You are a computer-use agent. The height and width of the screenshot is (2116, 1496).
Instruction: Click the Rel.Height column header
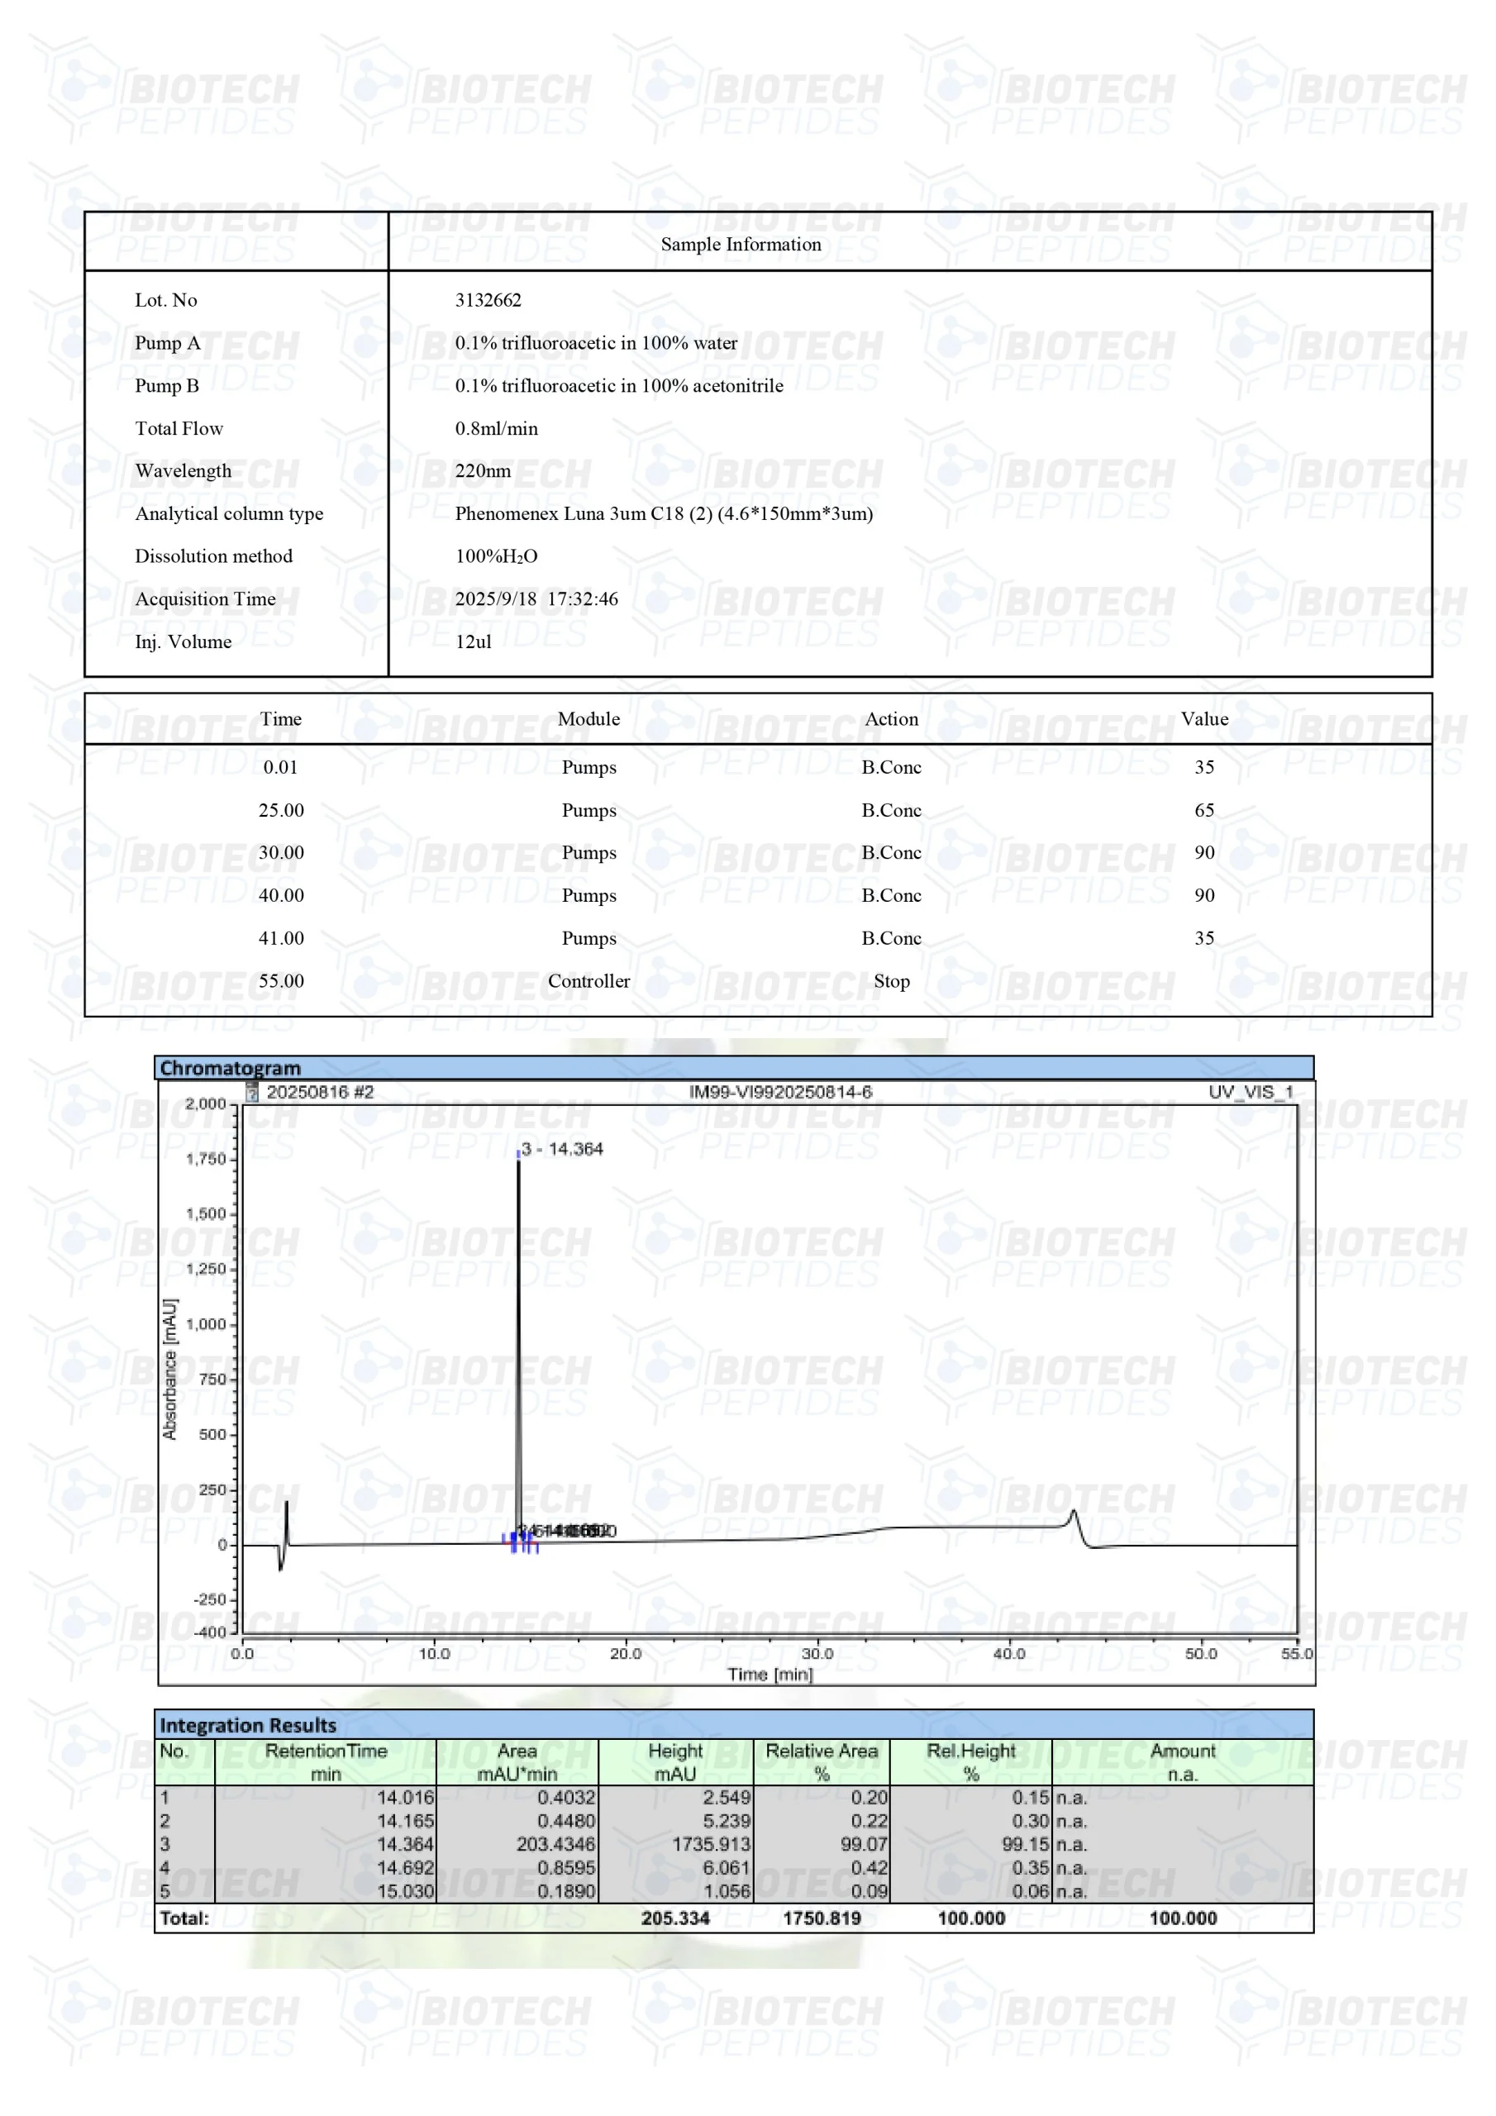click(970, 1761)
